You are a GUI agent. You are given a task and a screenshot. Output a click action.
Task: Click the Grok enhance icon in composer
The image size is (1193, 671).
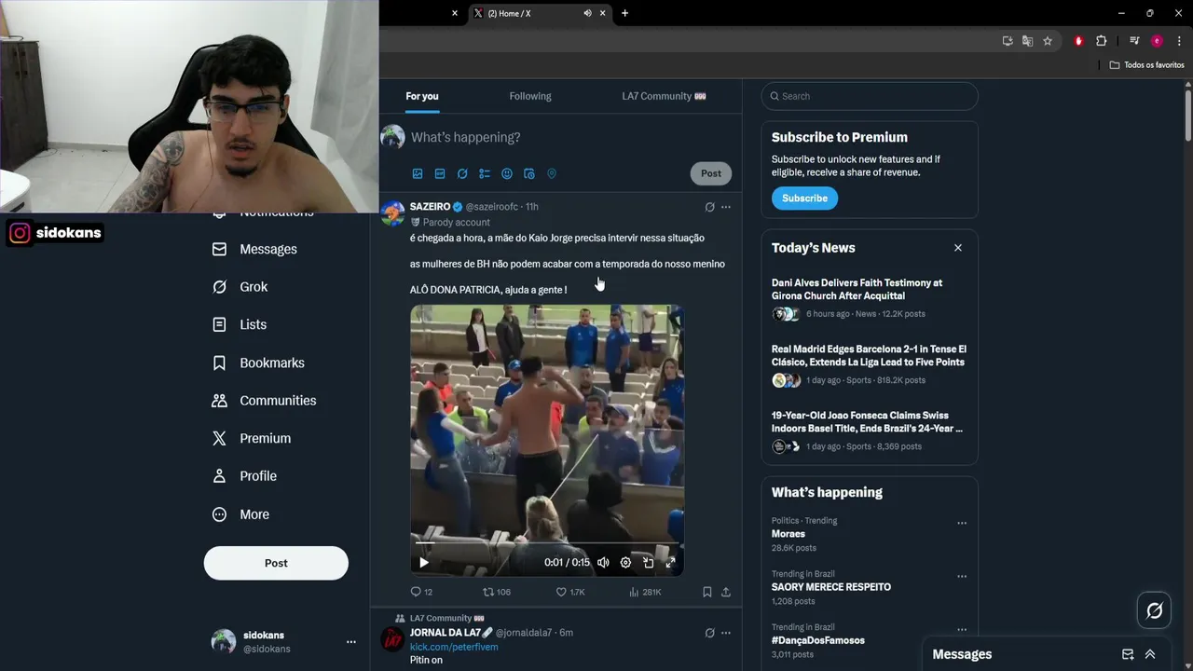click(x=462, y=173)
